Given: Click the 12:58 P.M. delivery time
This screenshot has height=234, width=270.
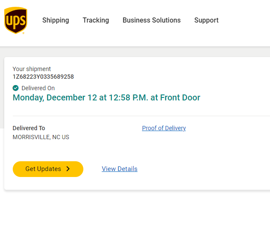Looking at the screenshot, I should pyautogui.click(x=126, y=97).
